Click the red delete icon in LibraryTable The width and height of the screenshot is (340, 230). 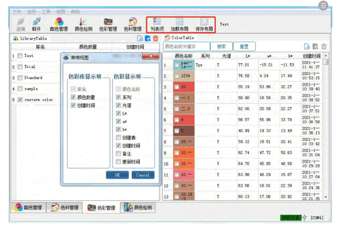click(x=156, y=38)
